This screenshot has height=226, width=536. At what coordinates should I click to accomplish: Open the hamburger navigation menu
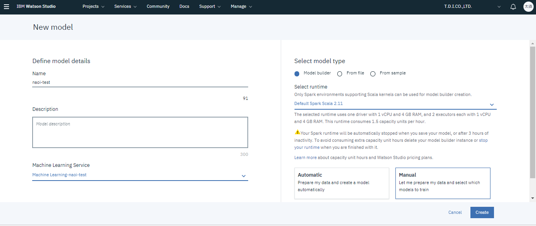pos(6,7)
